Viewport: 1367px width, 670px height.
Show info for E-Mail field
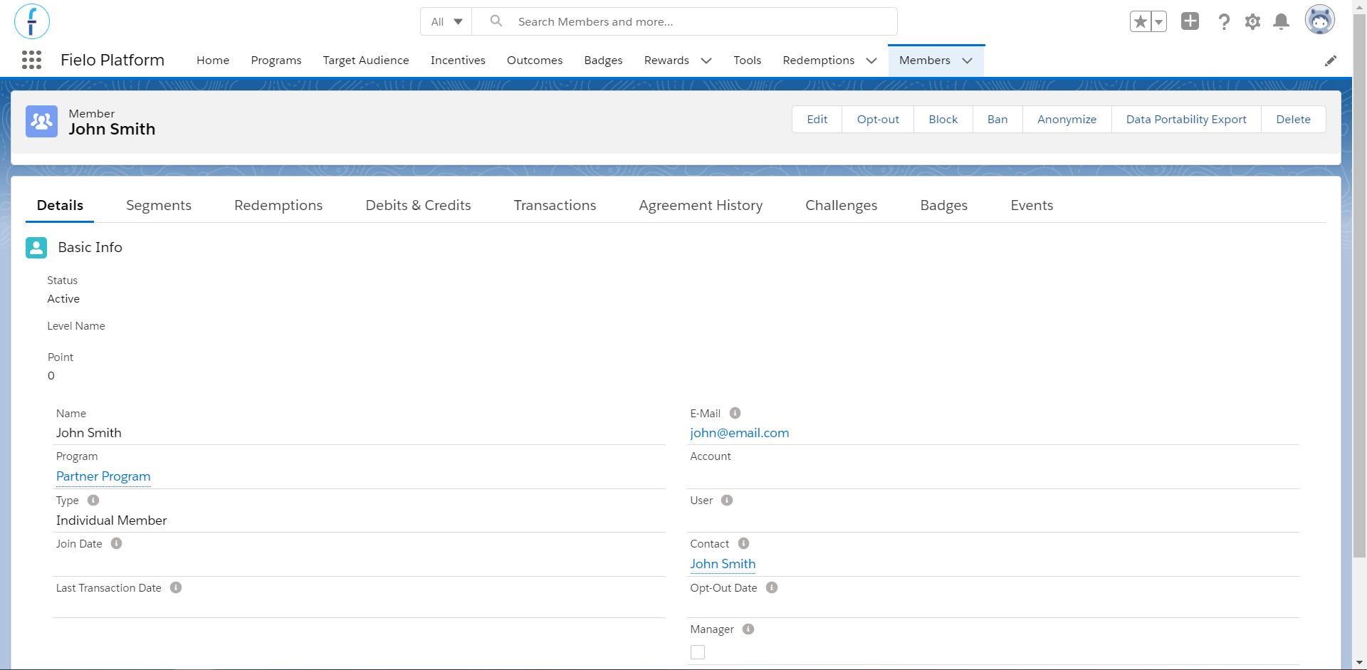tap(735, 413)
